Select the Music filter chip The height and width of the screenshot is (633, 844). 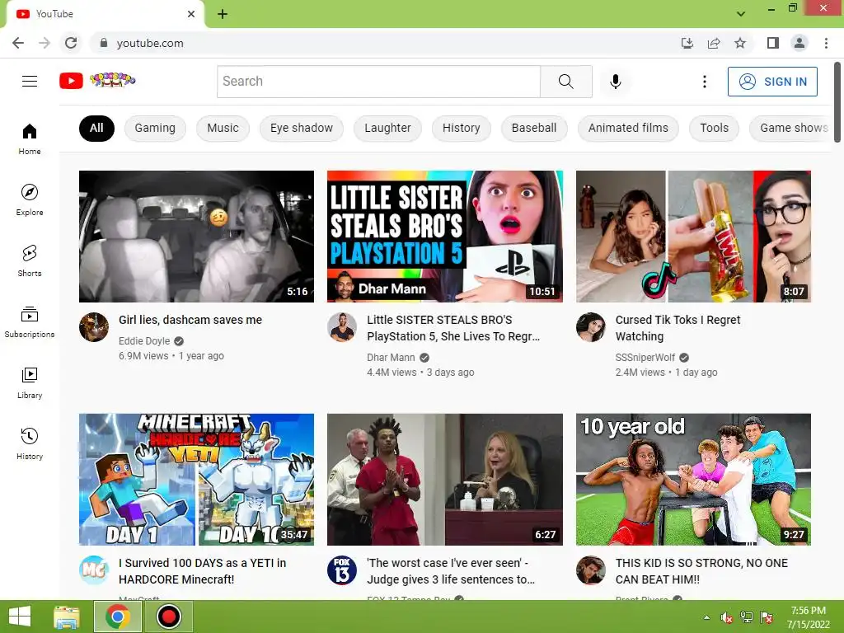click(x=223, y=128)
